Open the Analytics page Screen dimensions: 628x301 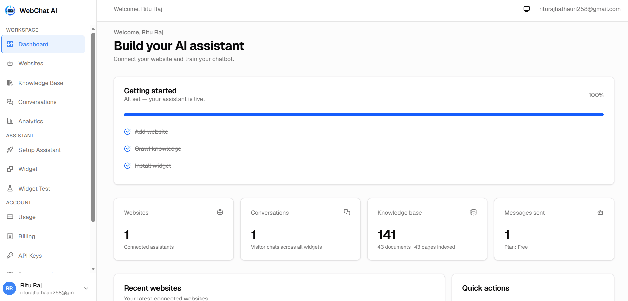(x=43, y=121)
